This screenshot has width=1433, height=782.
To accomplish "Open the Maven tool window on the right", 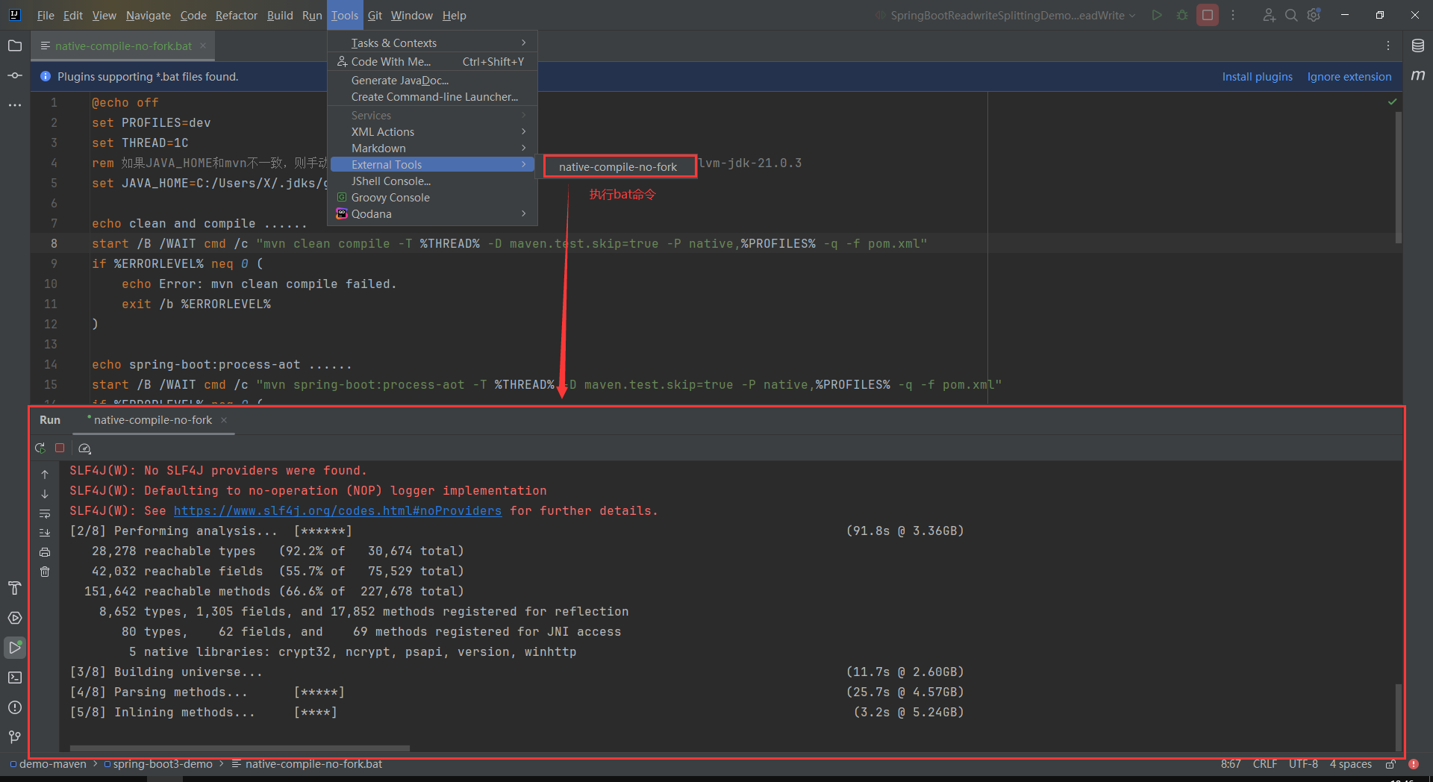I will (x=1419, y=74).
